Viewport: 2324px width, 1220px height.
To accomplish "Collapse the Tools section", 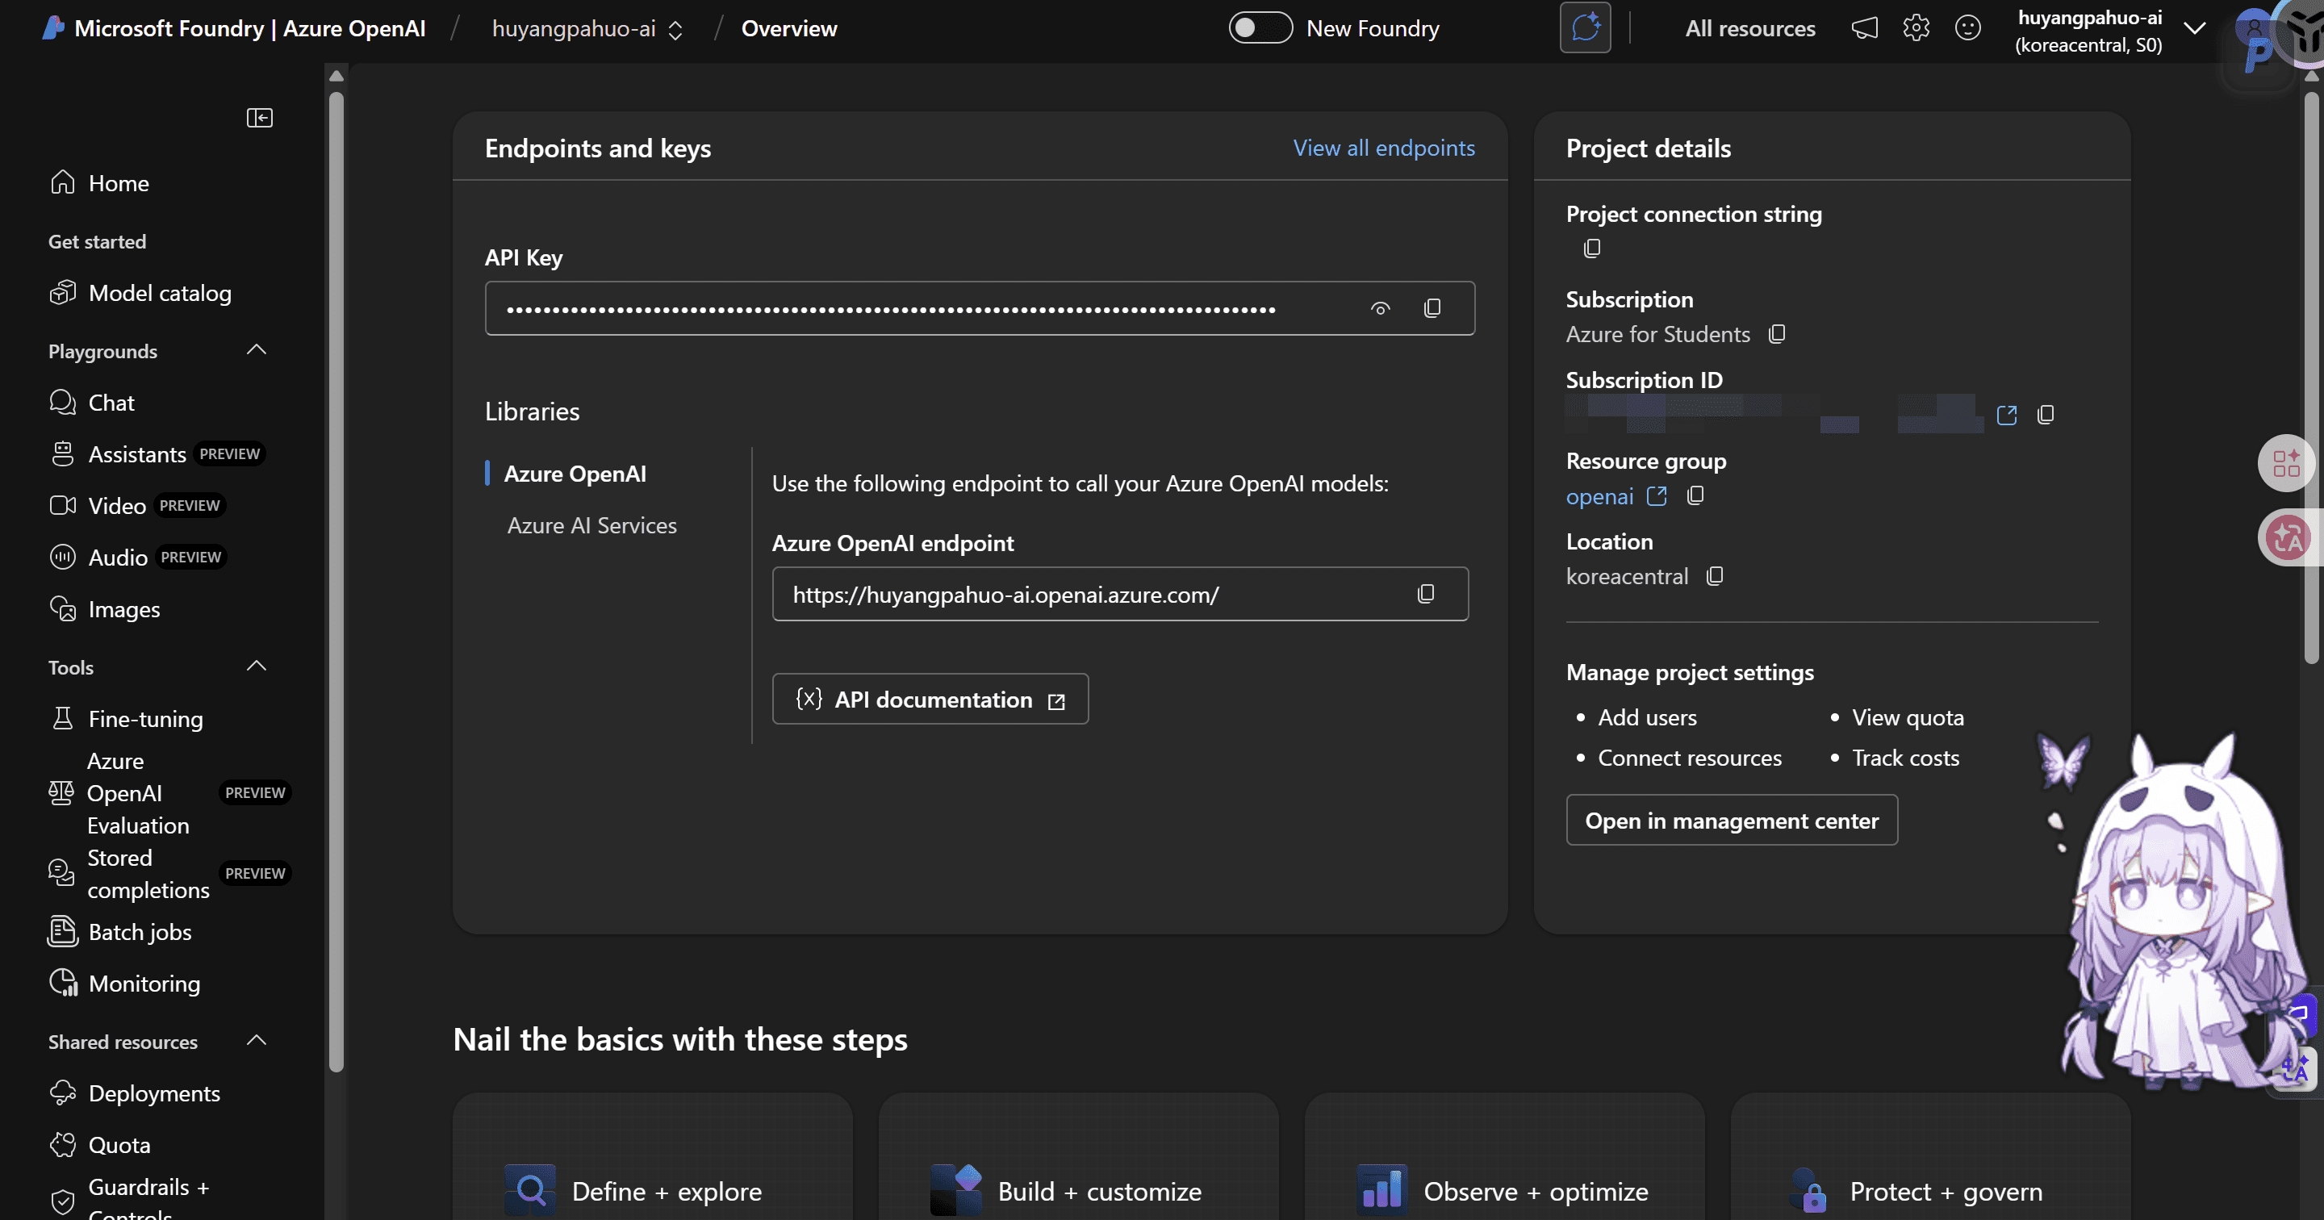I will pos(257,666).
